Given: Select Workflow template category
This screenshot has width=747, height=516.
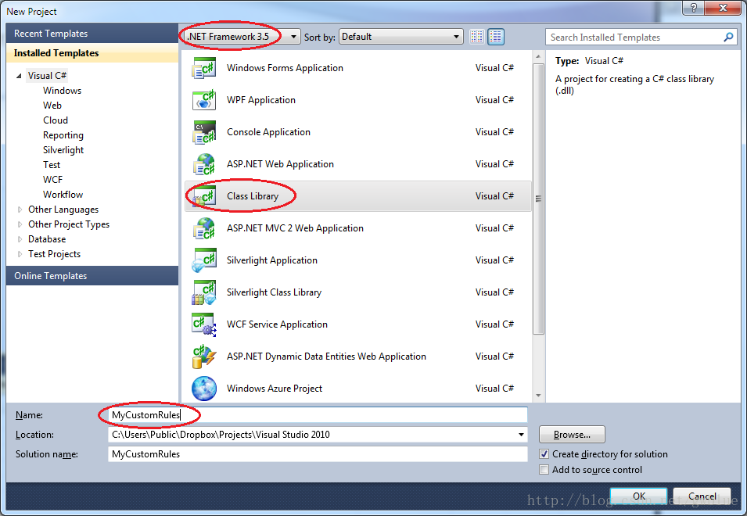Looking at the screenshot, I should coord(63,194).
